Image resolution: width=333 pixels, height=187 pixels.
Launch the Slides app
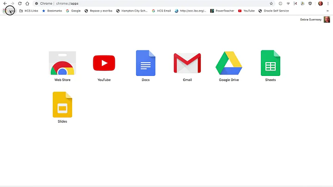(62, 107)
